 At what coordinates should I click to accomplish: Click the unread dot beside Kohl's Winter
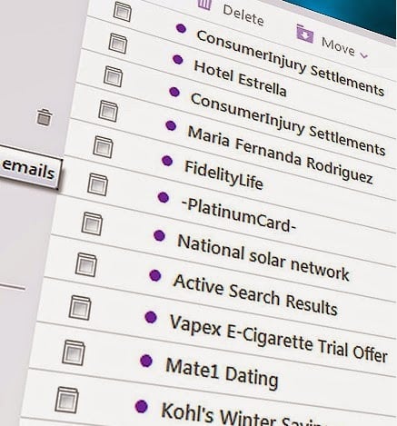pos(142,407)
